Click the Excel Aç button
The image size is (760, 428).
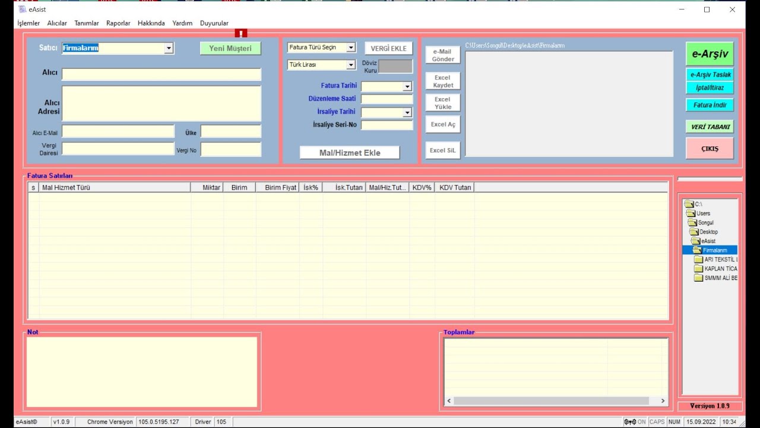(x=443, y=124)
